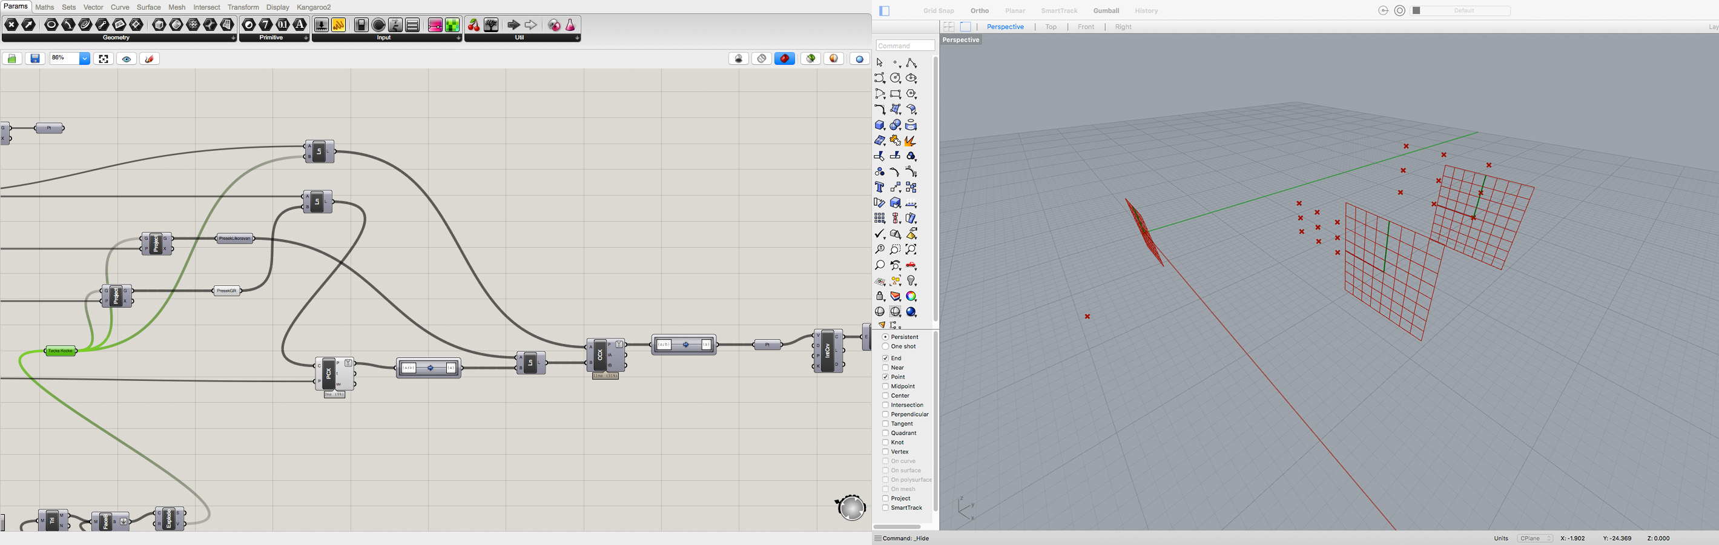
Task: Toggle the red shaded preview mode
Action: (785, 59)
